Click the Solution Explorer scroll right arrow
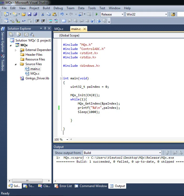 pos(49,181)
